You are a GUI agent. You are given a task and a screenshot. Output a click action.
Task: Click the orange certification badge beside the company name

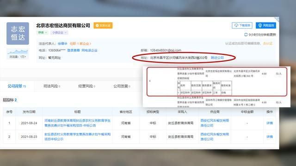103,25
